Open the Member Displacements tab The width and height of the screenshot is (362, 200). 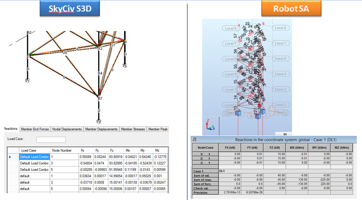coord(101,129)
